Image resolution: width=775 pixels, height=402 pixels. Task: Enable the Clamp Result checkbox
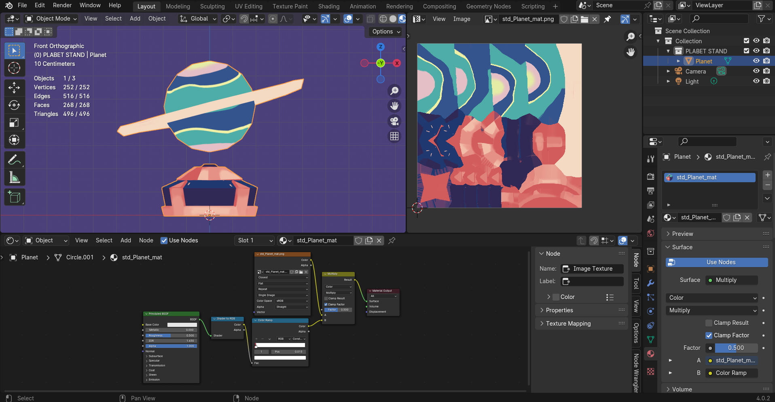(x=709, y=323)
